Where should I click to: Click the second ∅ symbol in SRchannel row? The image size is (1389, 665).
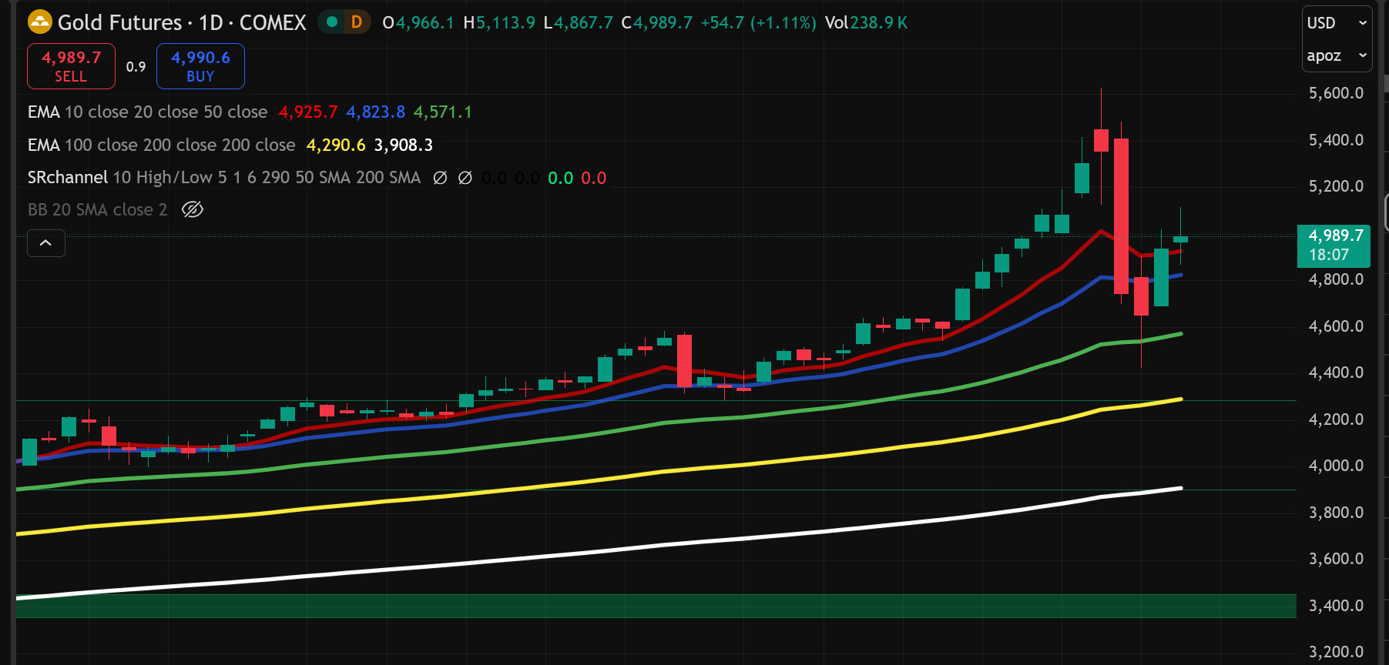(465, 178)
